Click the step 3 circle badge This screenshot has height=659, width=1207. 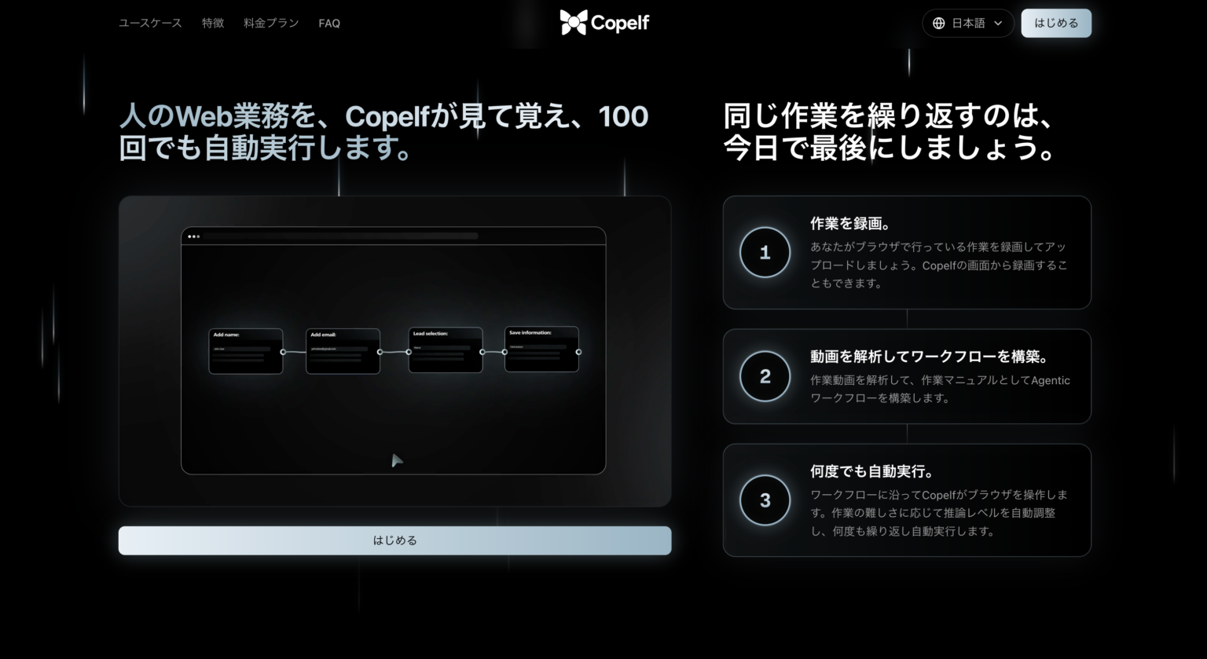(765, 500)
